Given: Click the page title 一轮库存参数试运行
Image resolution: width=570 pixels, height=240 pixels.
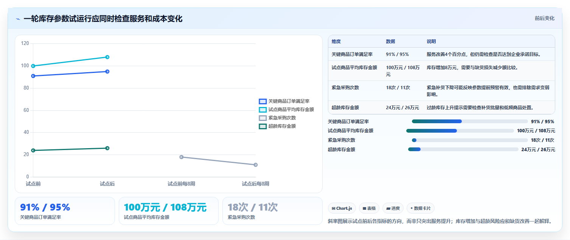Looking at the screenshot, I should [x=103, y=19].
